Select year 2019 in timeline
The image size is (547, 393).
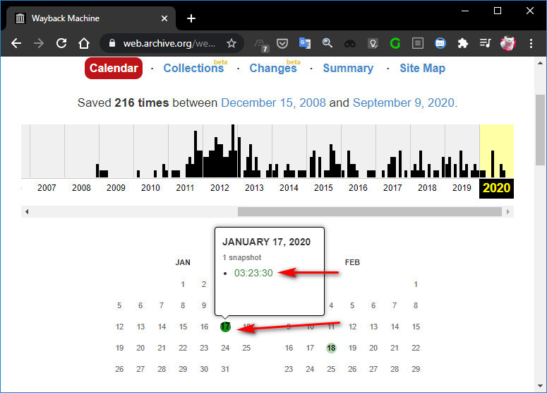tap(462, 188)
